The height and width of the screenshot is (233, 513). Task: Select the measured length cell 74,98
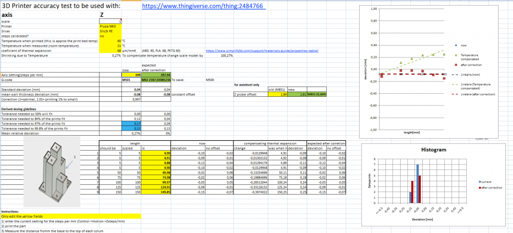pyautogui.click(x=156, y=177)
